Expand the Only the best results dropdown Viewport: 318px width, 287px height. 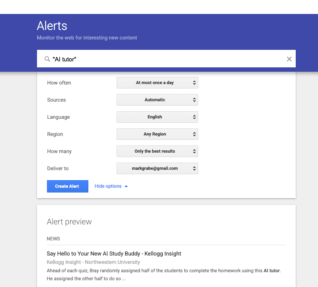157,151
